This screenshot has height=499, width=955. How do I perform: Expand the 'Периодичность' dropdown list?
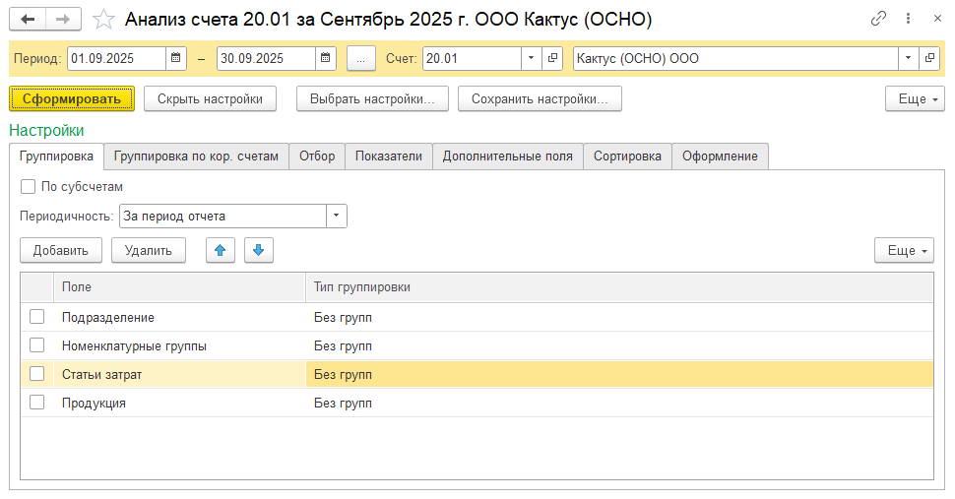coord(337,216)
